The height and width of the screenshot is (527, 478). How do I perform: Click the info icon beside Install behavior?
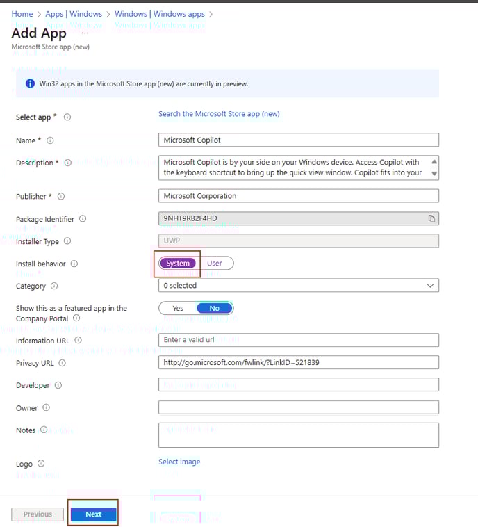[74, 263]
